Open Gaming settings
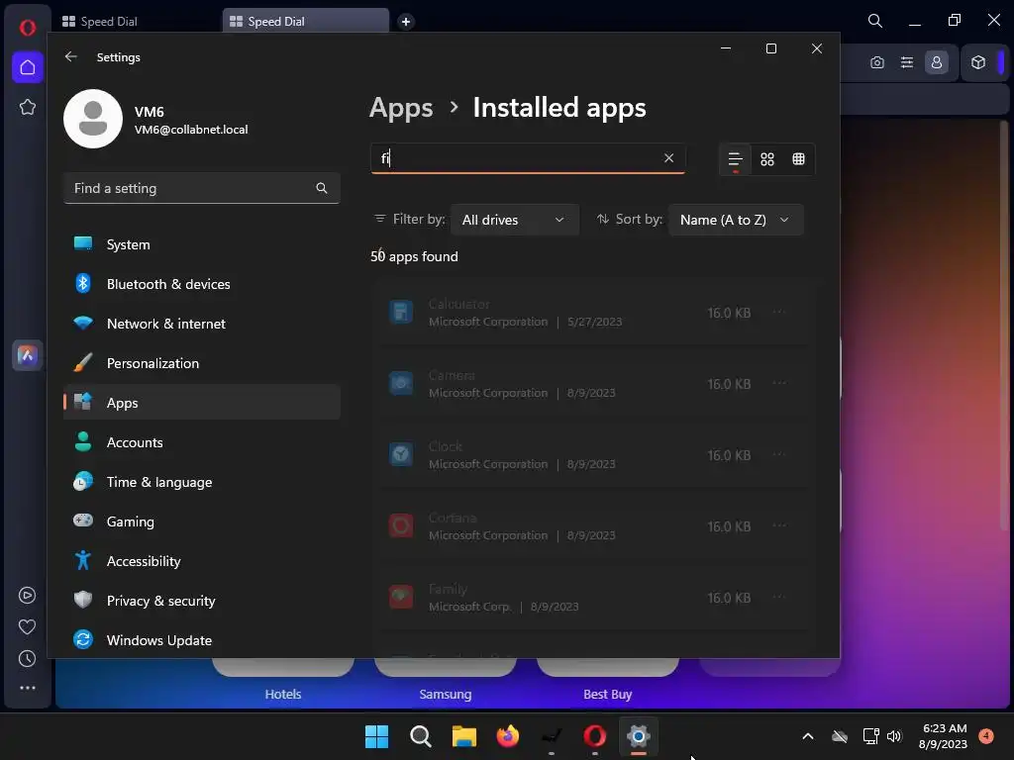Viewport: 1014px width, 760px height. (202, 522)
